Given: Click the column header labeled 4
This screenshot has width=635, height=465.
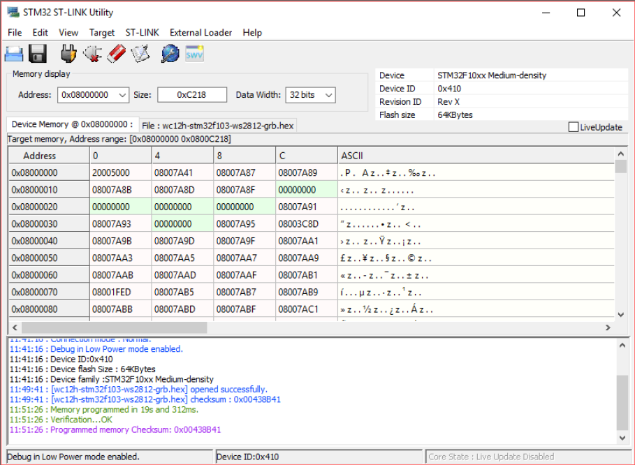Looking at the screenshot, I should [x=182, y=156].
